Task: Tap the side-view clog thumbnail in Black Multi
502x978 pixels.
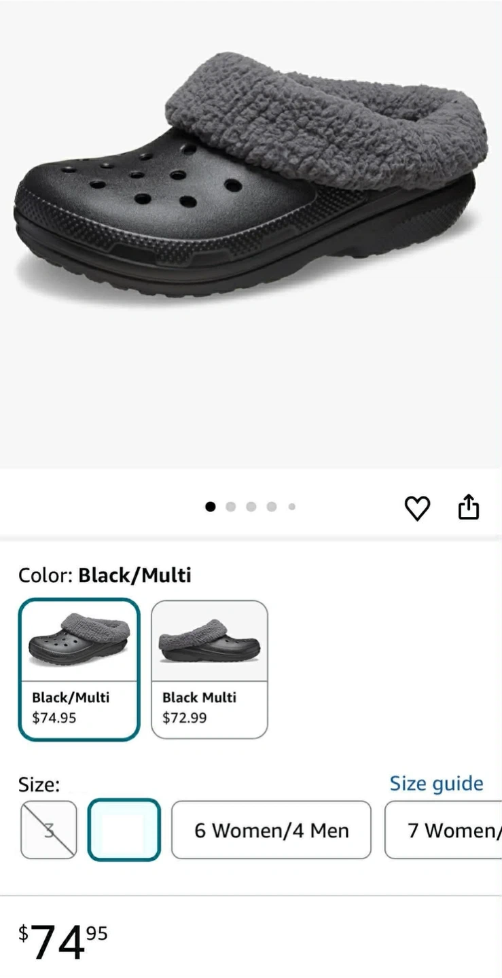Action: coord(209,641)
